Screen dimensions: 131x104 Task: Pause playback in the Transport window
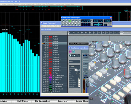click(67, 21)
